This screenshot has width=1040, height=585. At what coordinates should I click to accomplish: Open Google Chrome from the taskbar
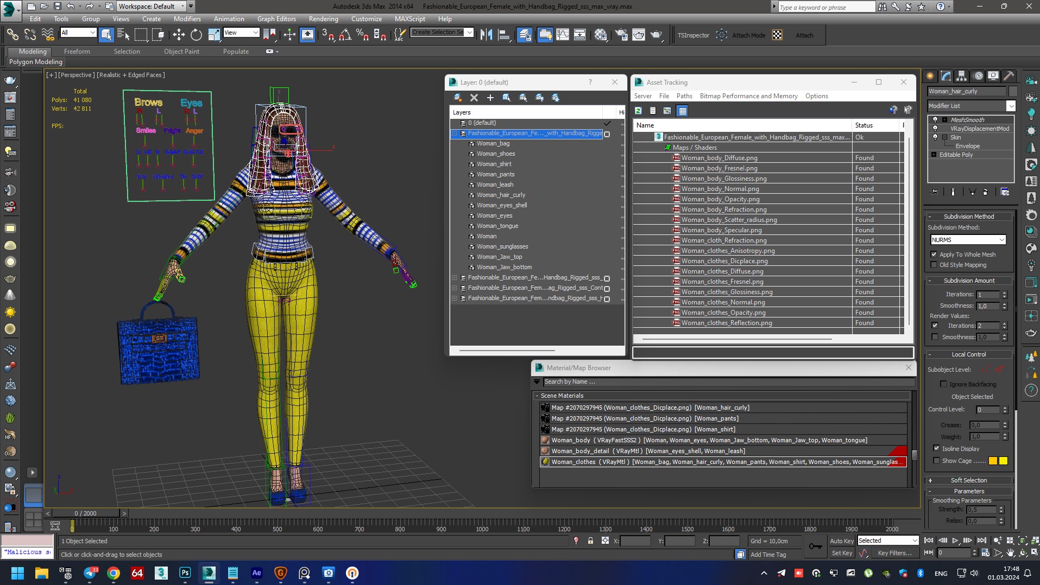point(114,573)
